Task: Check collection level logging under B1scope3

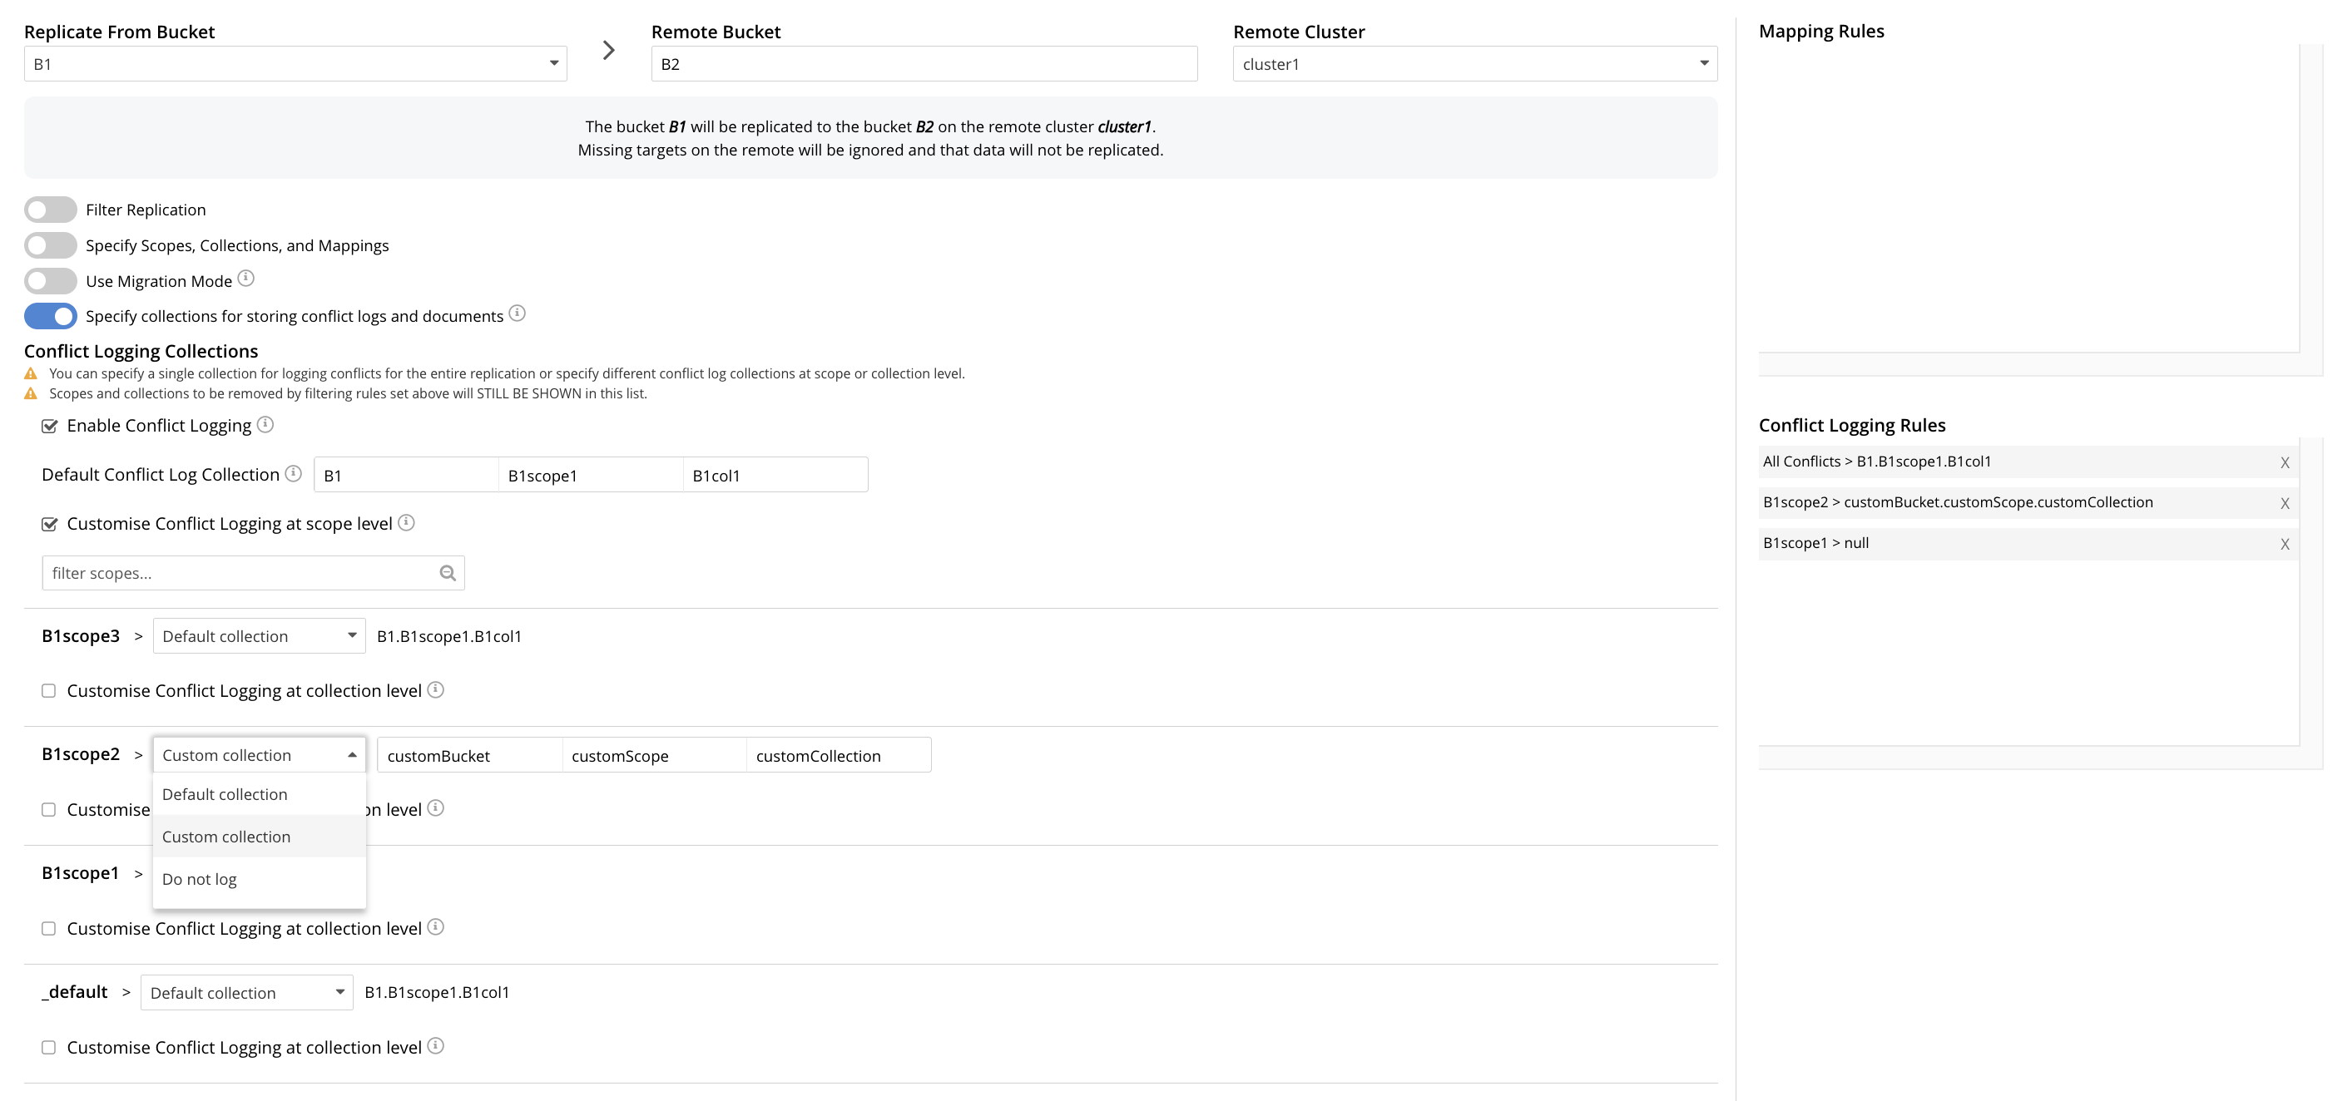Action: (x=49, y=691)
